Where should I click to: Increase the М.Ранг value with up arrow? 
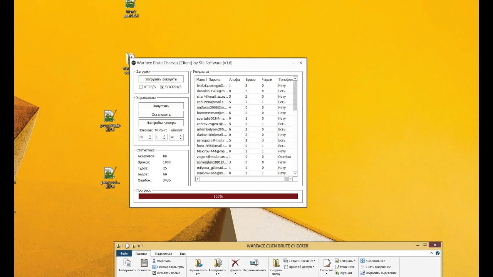click(x=165, y=136)
